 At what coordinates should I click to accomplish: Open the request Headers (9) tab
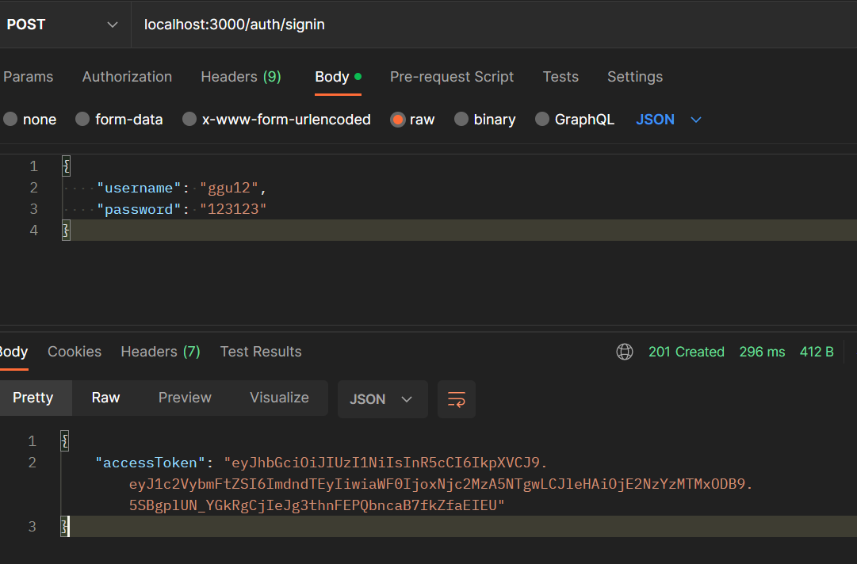tap(241, 77)
